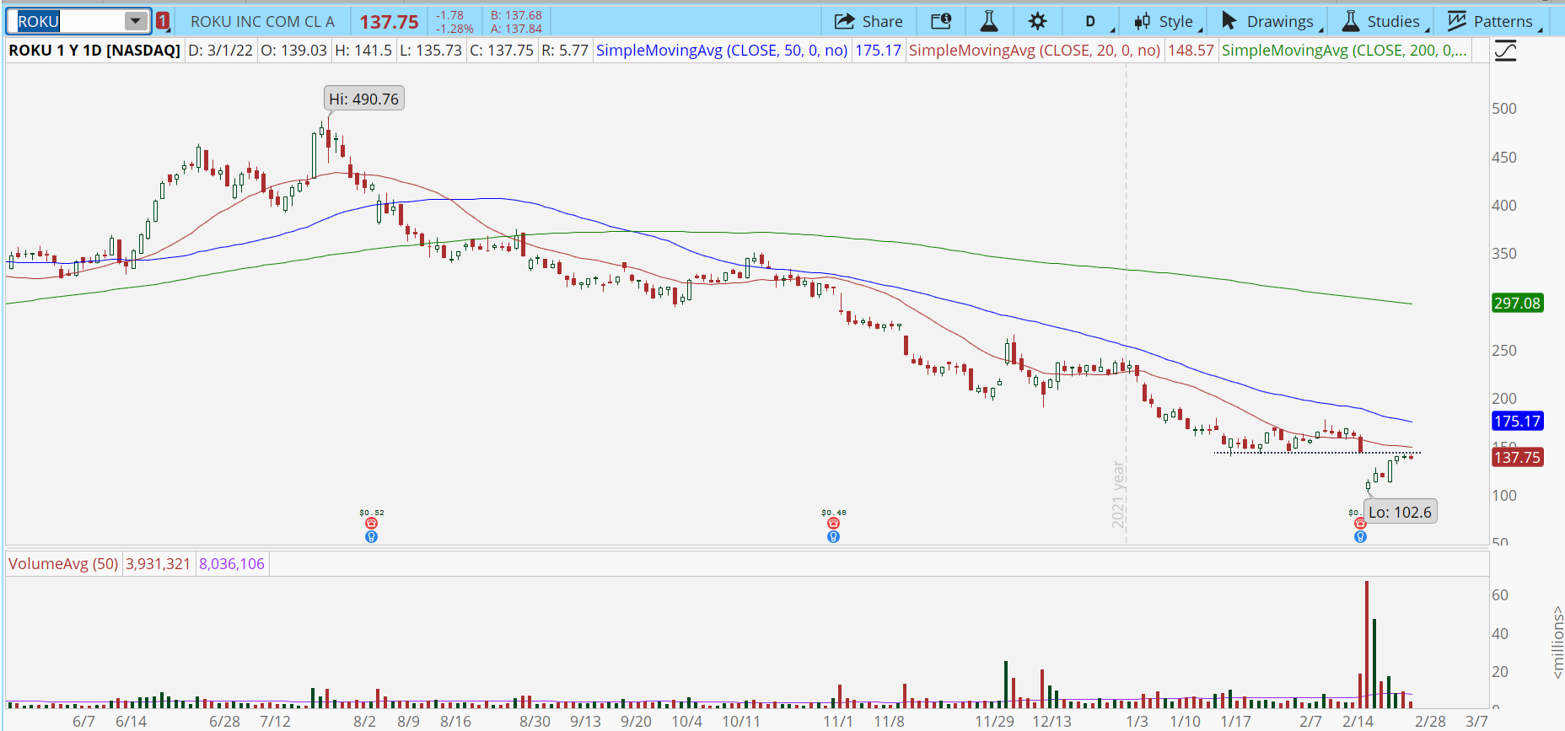Toggle the chart line icon in the top-right corner
This screenshot has height=731, width=1565.
(1505, 51)
